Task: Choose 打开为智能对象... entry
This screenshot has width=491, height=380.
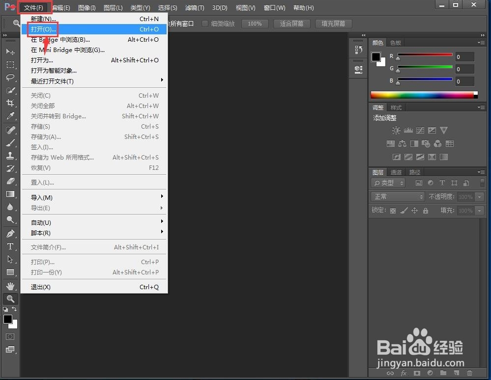Action: (x=94, y=70)
